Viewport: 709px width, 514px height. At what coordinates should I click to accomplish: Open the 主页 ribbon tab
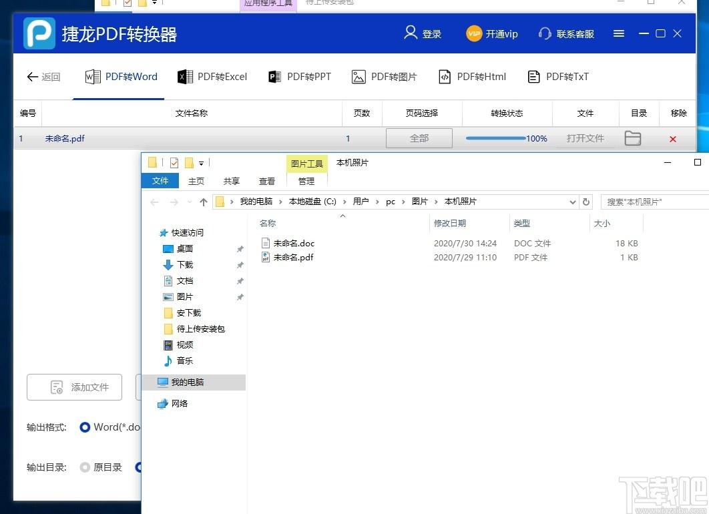pos(196,182)
